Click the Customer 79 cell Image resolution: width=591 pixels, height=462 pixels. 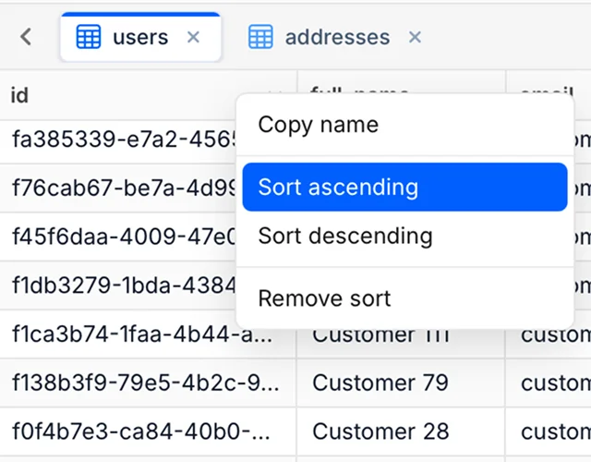click(x=401, y=383)
